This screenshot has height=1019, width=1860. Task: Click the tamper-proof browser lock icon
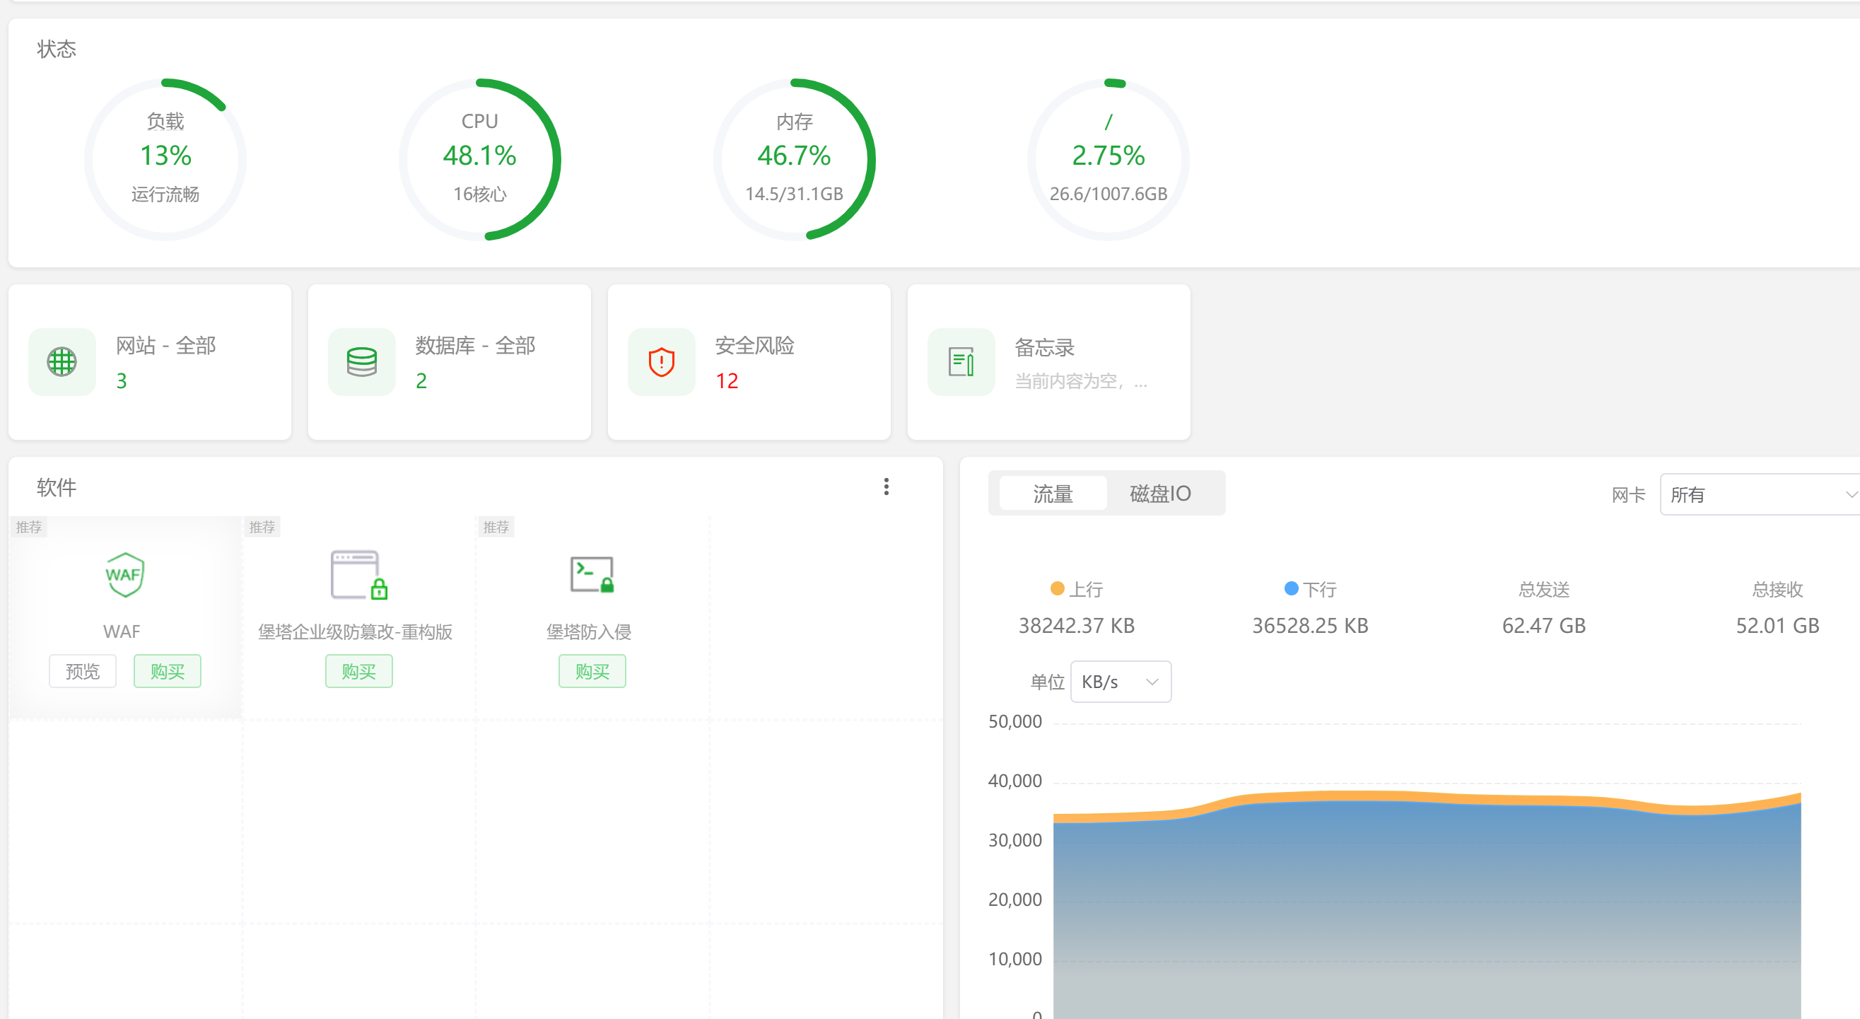click(x=358, y=575)
